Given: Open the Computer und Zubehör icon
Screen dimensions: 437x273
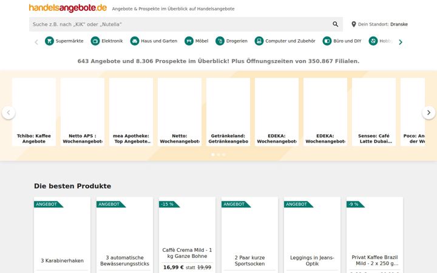Looking at the screenshot, I should 259,41.
